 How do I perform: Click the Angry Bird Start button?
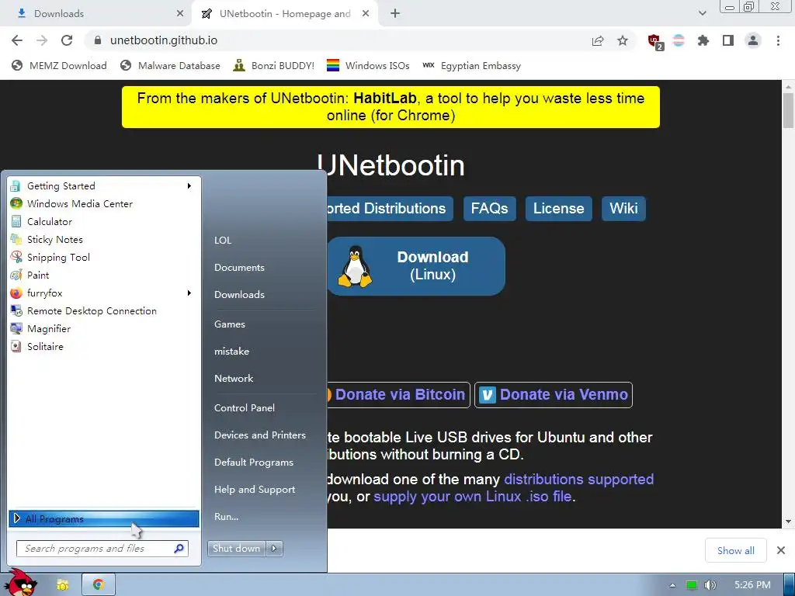tap(21, 583)
